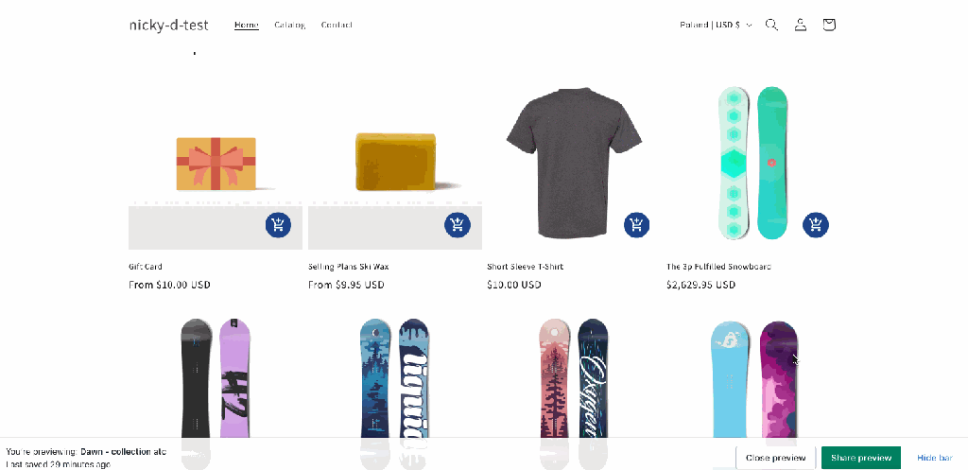Click the nicky-d-test store logo

tap(169, 25)
